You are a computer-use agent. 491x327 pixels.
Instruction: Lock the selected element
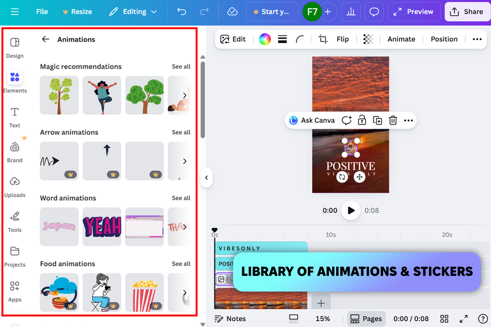click(x=362, y=120)
